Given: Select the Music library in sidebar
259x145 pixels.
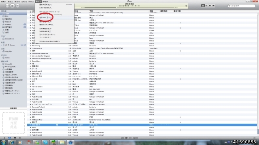Looking at the screenshot, I should pyautogui.click(x=13, y=14).
